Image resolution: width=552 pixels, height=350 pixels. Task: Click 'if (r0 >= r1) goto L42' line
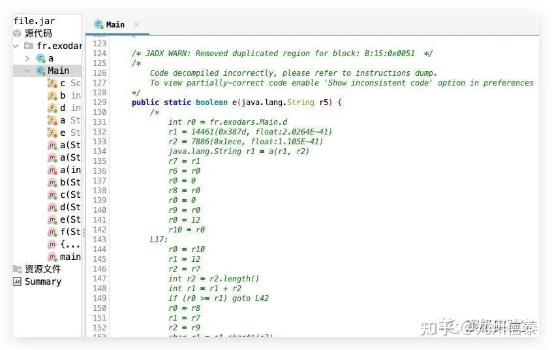pos(219,298)
